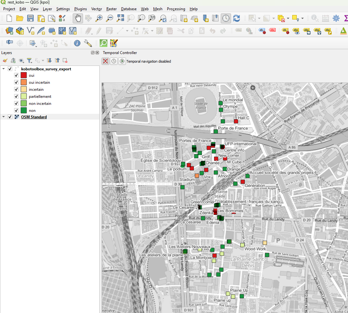The image size is (348, 313).
Task: Open the Vector menu
Action: [96, 9]
